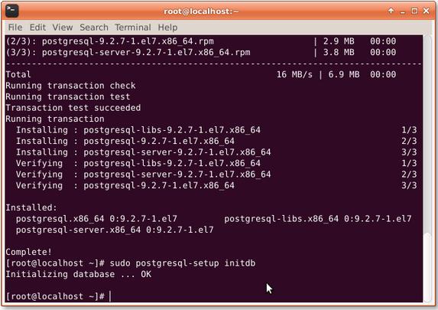The width and height of the screenshot is (438, 310).
Task: Click 'Running transaction test' line
Action: [68, 96]
